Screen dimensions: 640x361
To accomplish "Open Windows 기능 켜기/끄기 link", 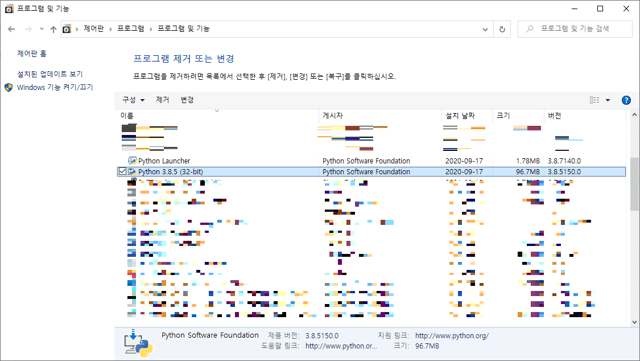I will [x=55, y=87].
